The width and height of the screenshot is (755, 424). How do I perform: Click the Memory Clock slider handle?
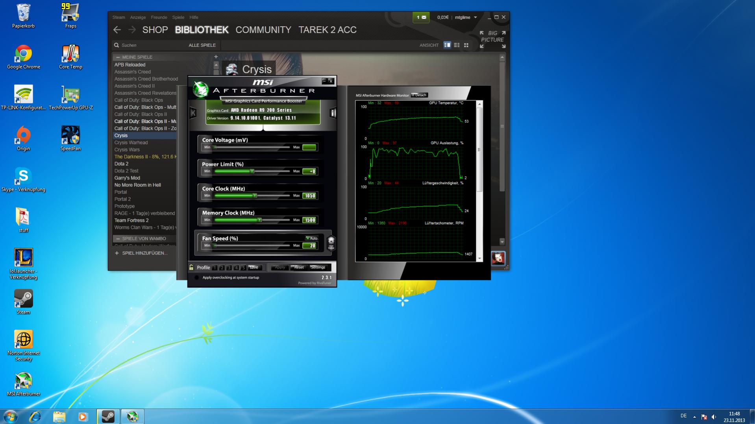(x=259, y=220)
